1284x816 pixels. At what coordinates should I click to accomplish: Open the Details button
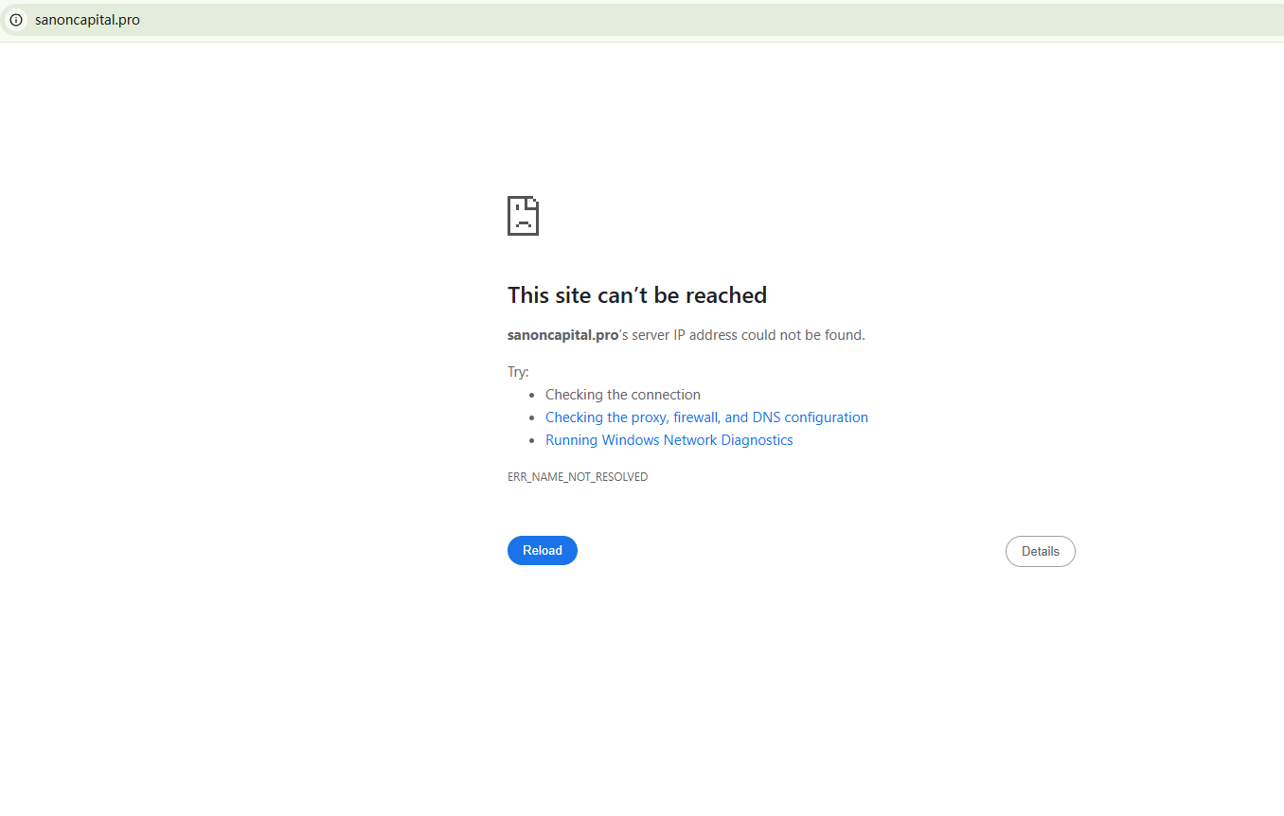[1041, 552]
